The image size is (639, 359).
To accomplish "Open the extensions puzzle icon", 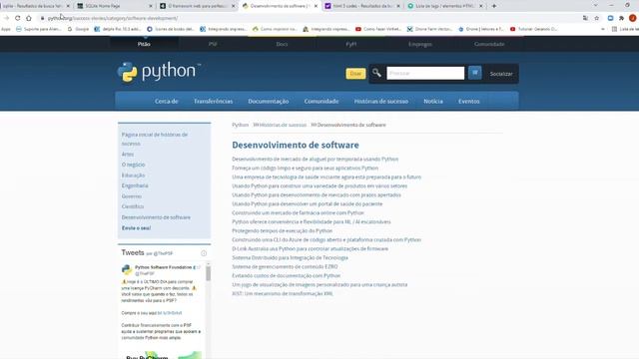I will [x=621, y=18].
